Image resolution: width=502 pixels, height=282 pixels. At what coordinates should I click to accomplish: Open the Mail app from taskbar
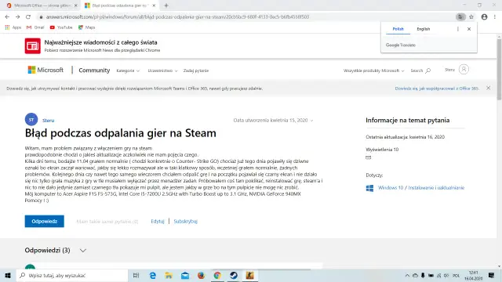tap(185, 275)
